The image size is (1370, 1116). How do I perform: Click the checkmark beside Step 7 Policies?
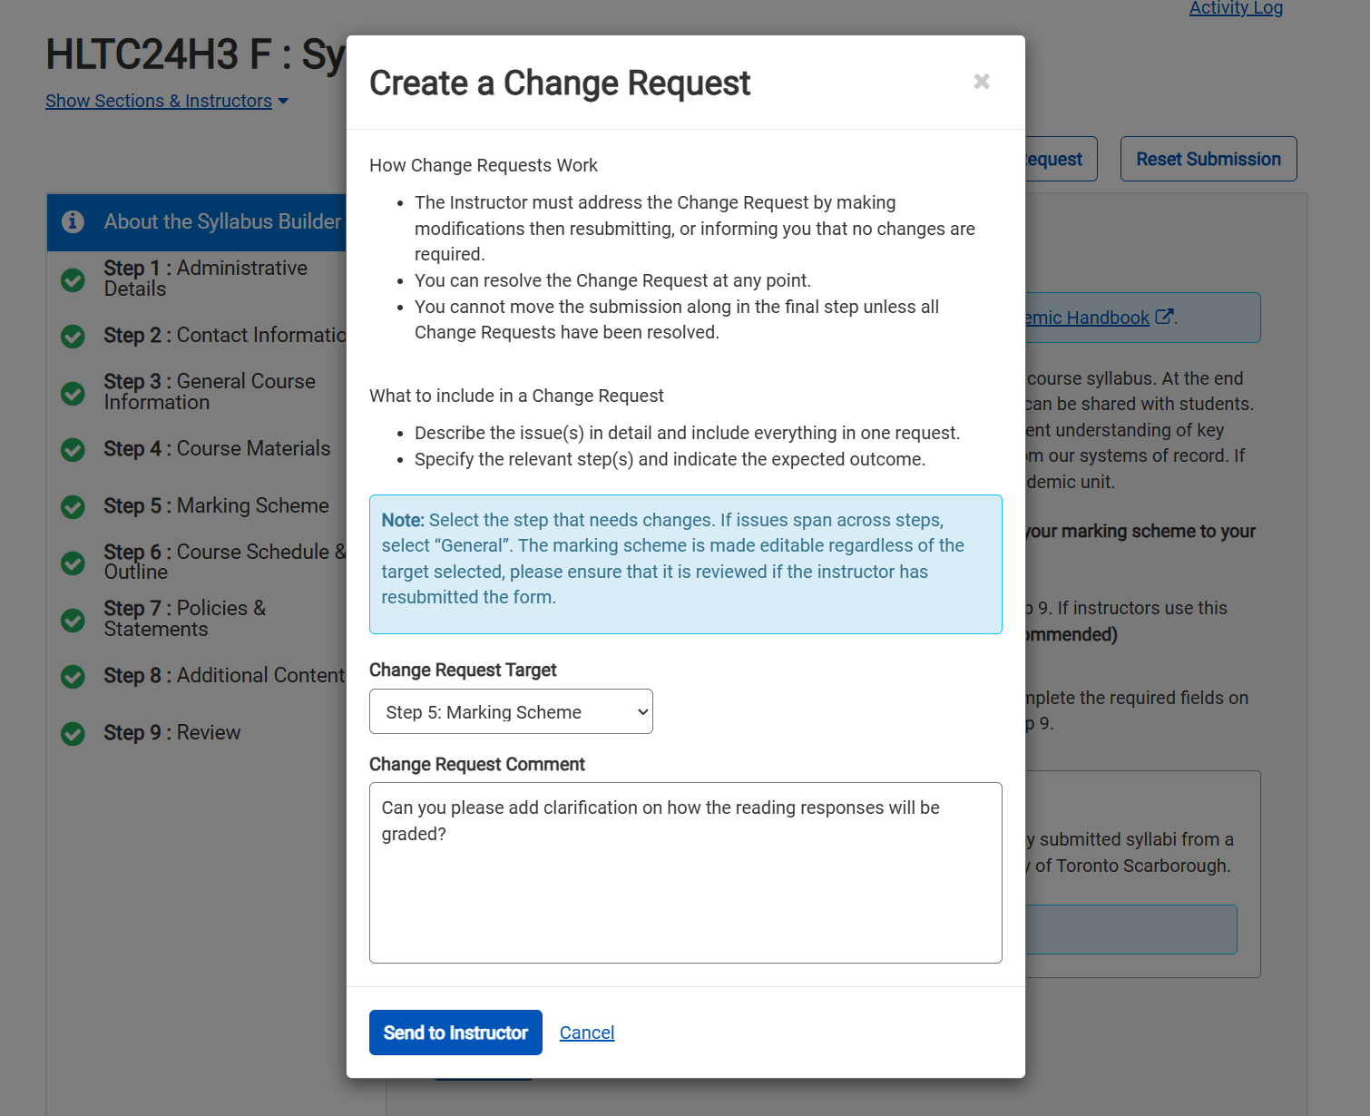73,620
